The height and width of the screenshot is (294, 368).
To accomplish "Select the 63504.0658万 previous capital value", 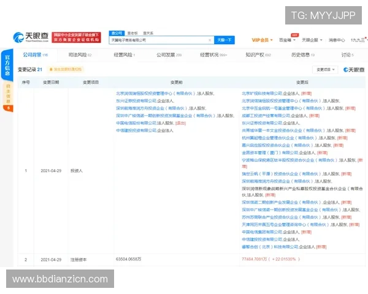I will (x=129, y=259).
